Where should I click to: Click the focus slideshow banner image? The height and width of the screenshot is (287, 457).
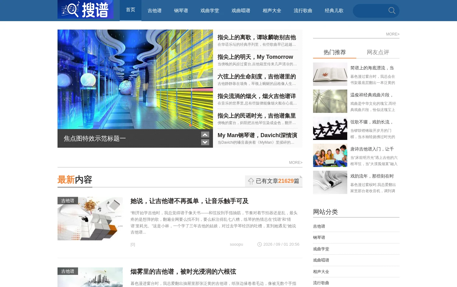click(x=135, y=79)
